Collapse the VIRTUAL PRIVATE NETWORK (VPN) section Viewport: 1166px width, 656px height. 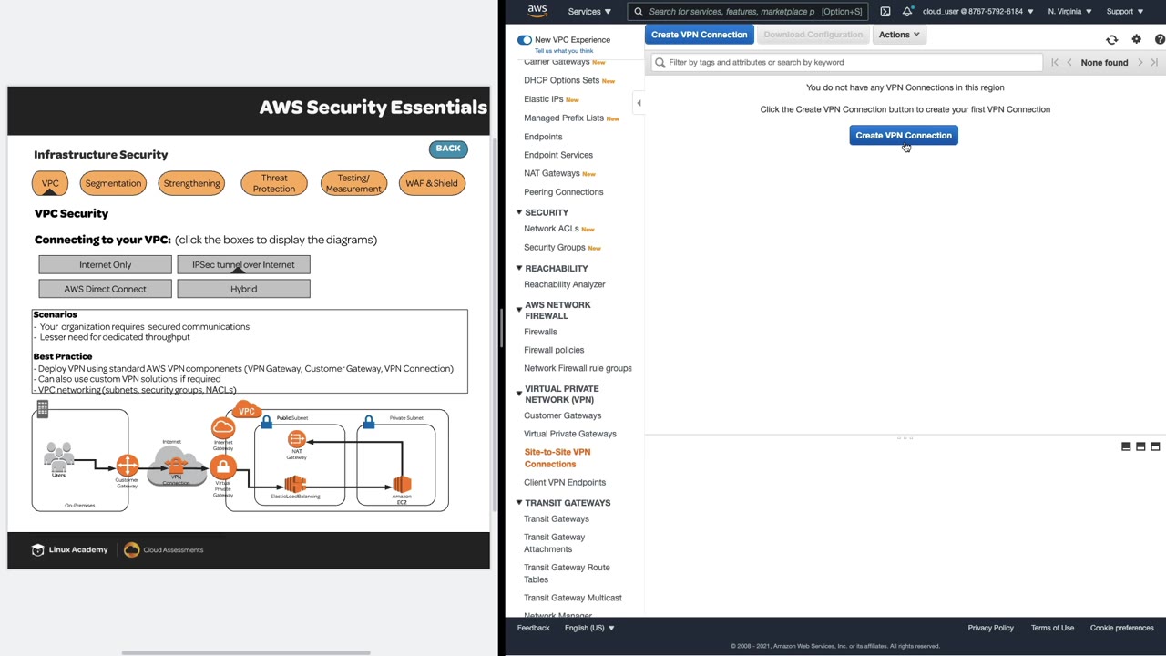click(519, 394)
